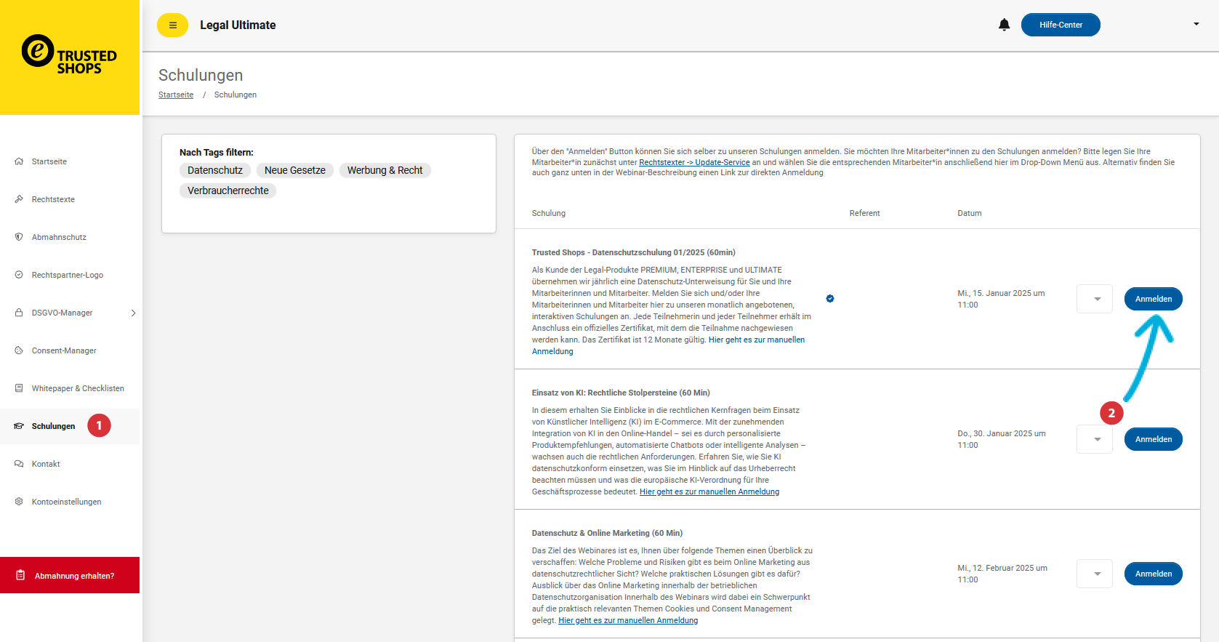Click the Kontoeinstellungen gear icon
This screenshot has width=1219, height=642.
[19, 502]
